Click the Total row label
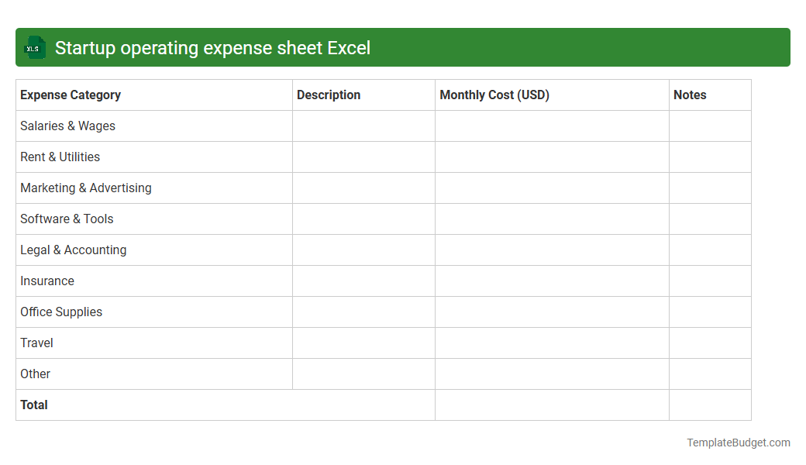 click(x=33, y=405)
